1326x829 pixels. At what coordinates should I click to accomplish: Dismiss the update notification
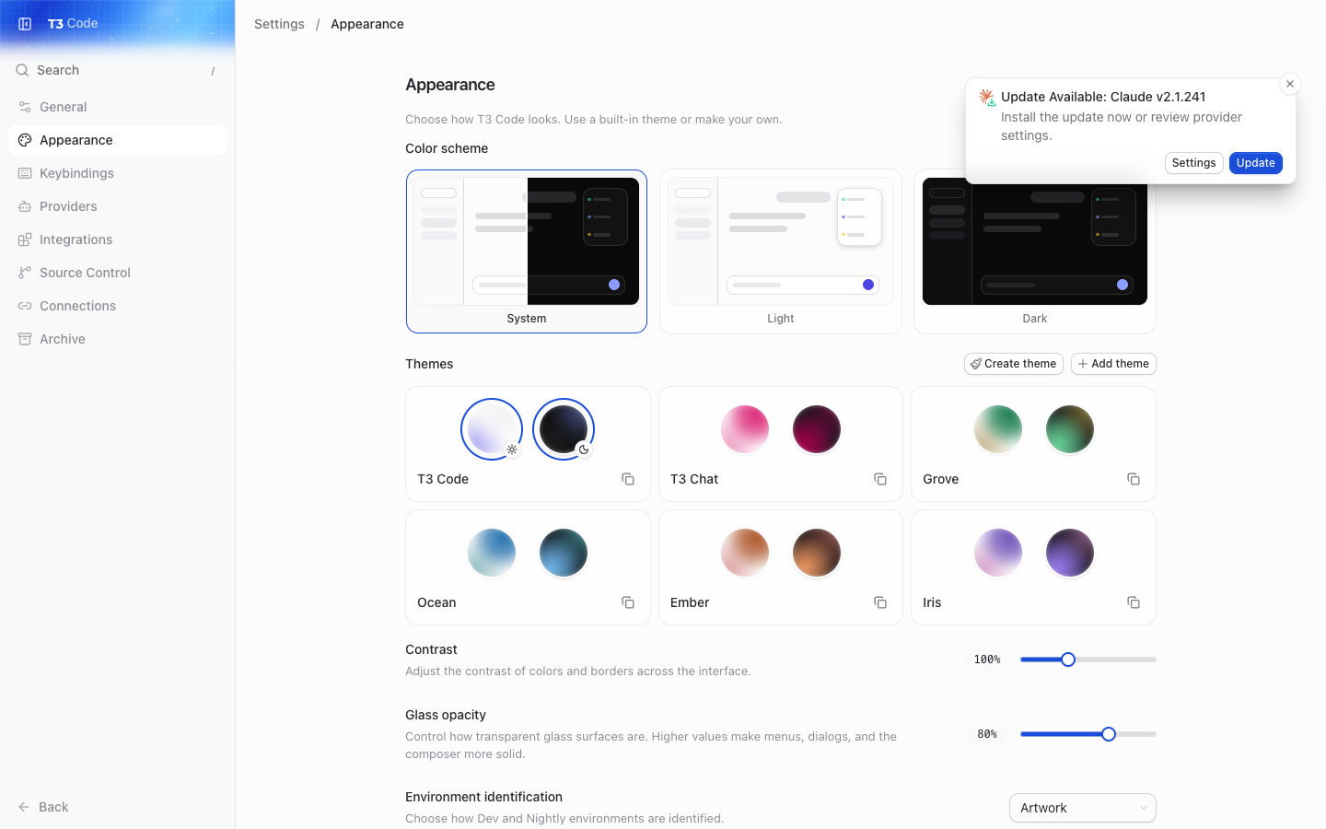(1290, 84)
